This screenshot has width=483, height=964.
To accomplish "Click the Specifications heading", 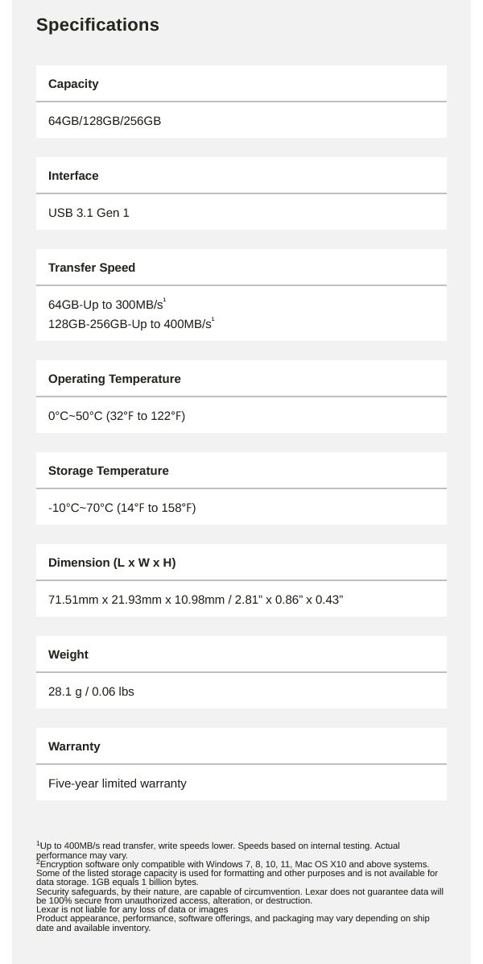I will pyautogui.click(x=97, y=25).
